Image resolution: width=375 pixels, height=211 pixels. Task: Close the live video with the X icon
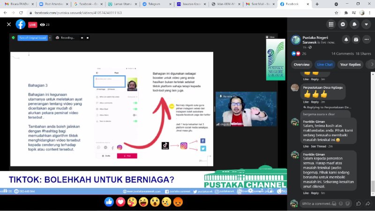9,24
